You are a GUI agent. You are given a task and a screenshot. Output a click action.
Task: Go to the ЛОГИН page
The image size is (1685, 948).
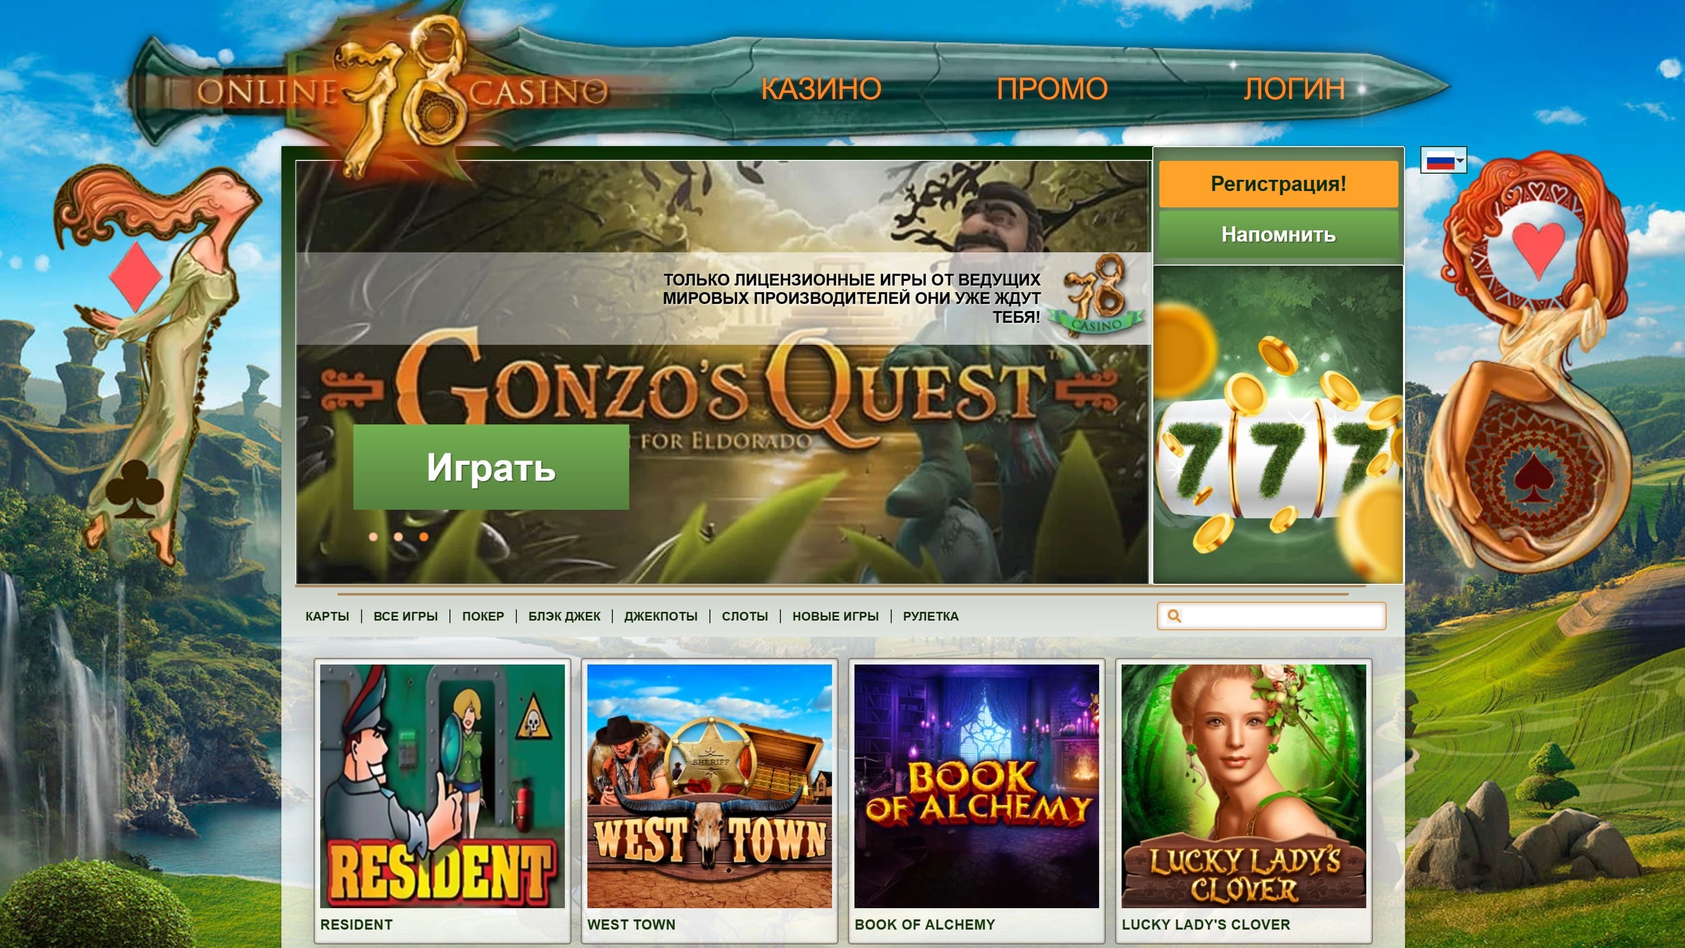point(1294,89)
